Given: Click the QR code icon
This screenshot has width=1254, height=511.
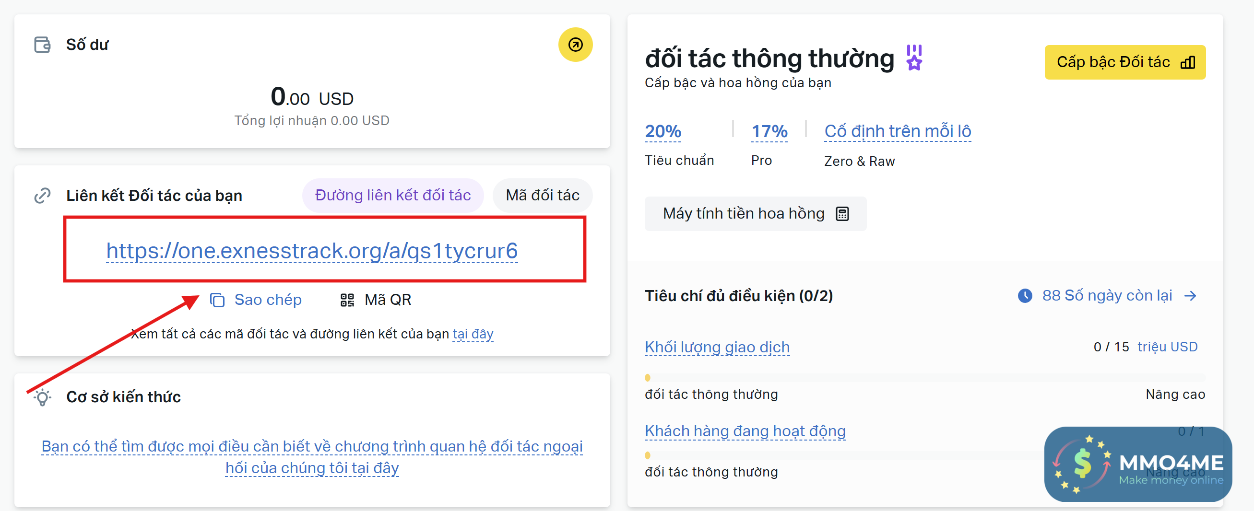Looking at the screenshot, I should [x=347, y=300].
